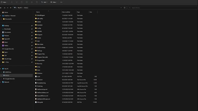198x111 pixels.
Task: Click OS (C:) in the address bar
Action: pos(26,8)
